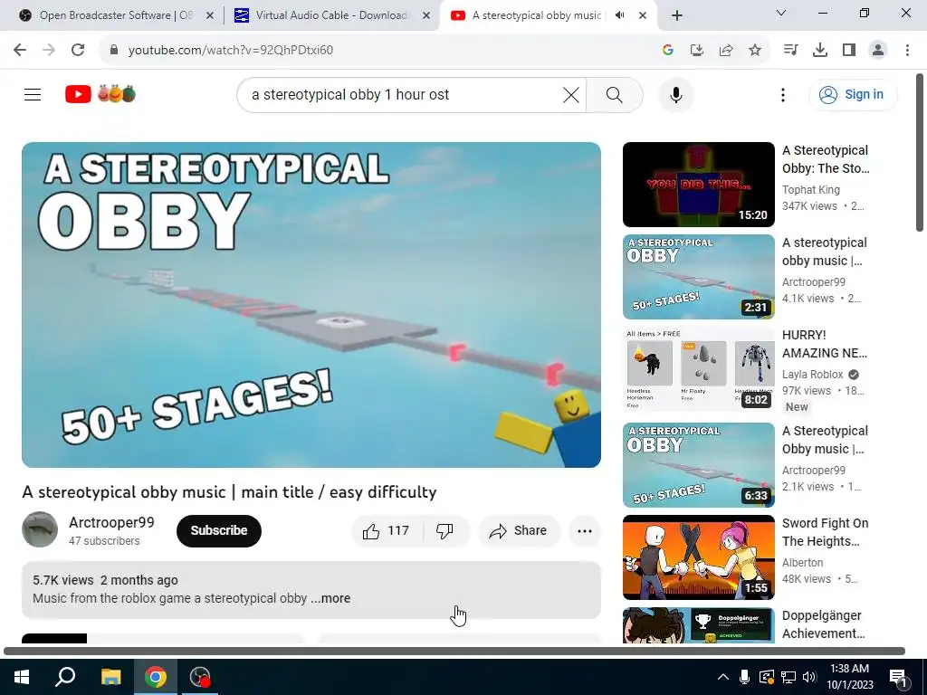Image resolution: width=927 pixels, height=695 pixels.
Task: Open OBS Studio from taskbar
Action: (200, 677)
